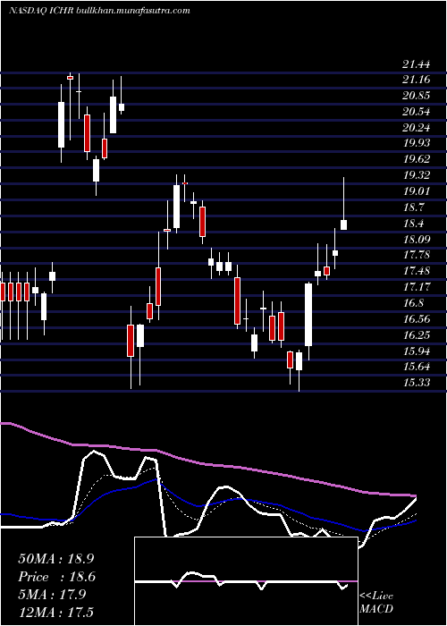The height and width of the screenshot is (626, 447).
Task: Click the 21.44 price level label
Action: click(x=417, y=63)
